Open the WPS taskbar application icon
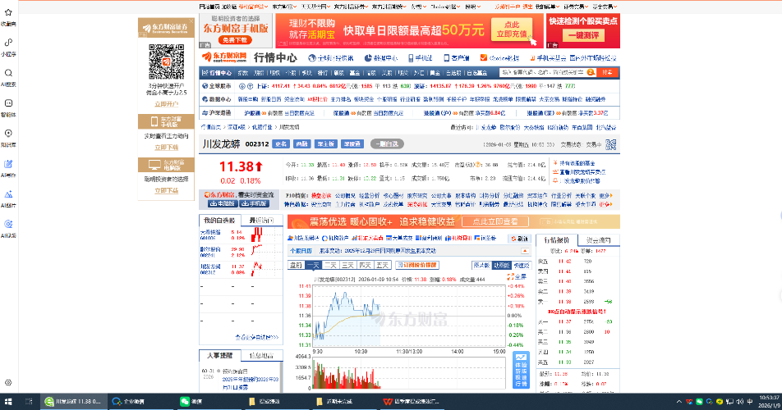The height and width of the screenshot is (410, 782). 388,401
